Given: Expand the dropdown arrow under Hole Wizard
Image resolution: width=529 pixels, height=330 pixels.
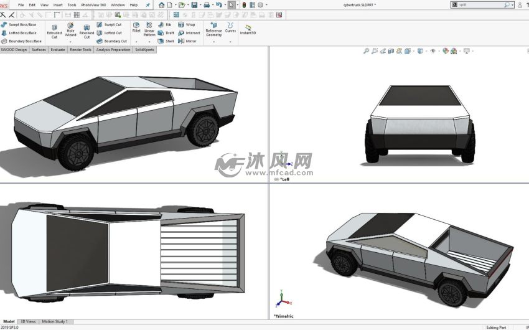Looking at the screenshot, I should [70, 42].
